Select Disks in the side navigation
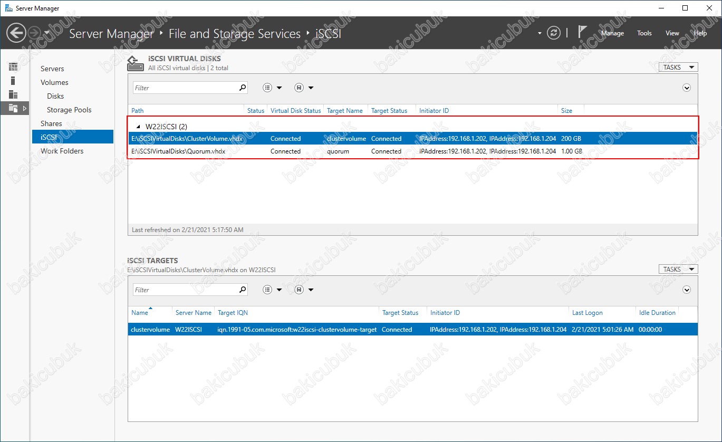The image size is (722, 442). tap(55, 96)
